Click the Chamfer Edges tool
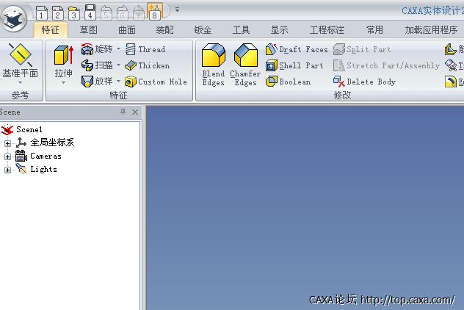The height and width of the screenshot is (310, 464). tap(245, 65)
